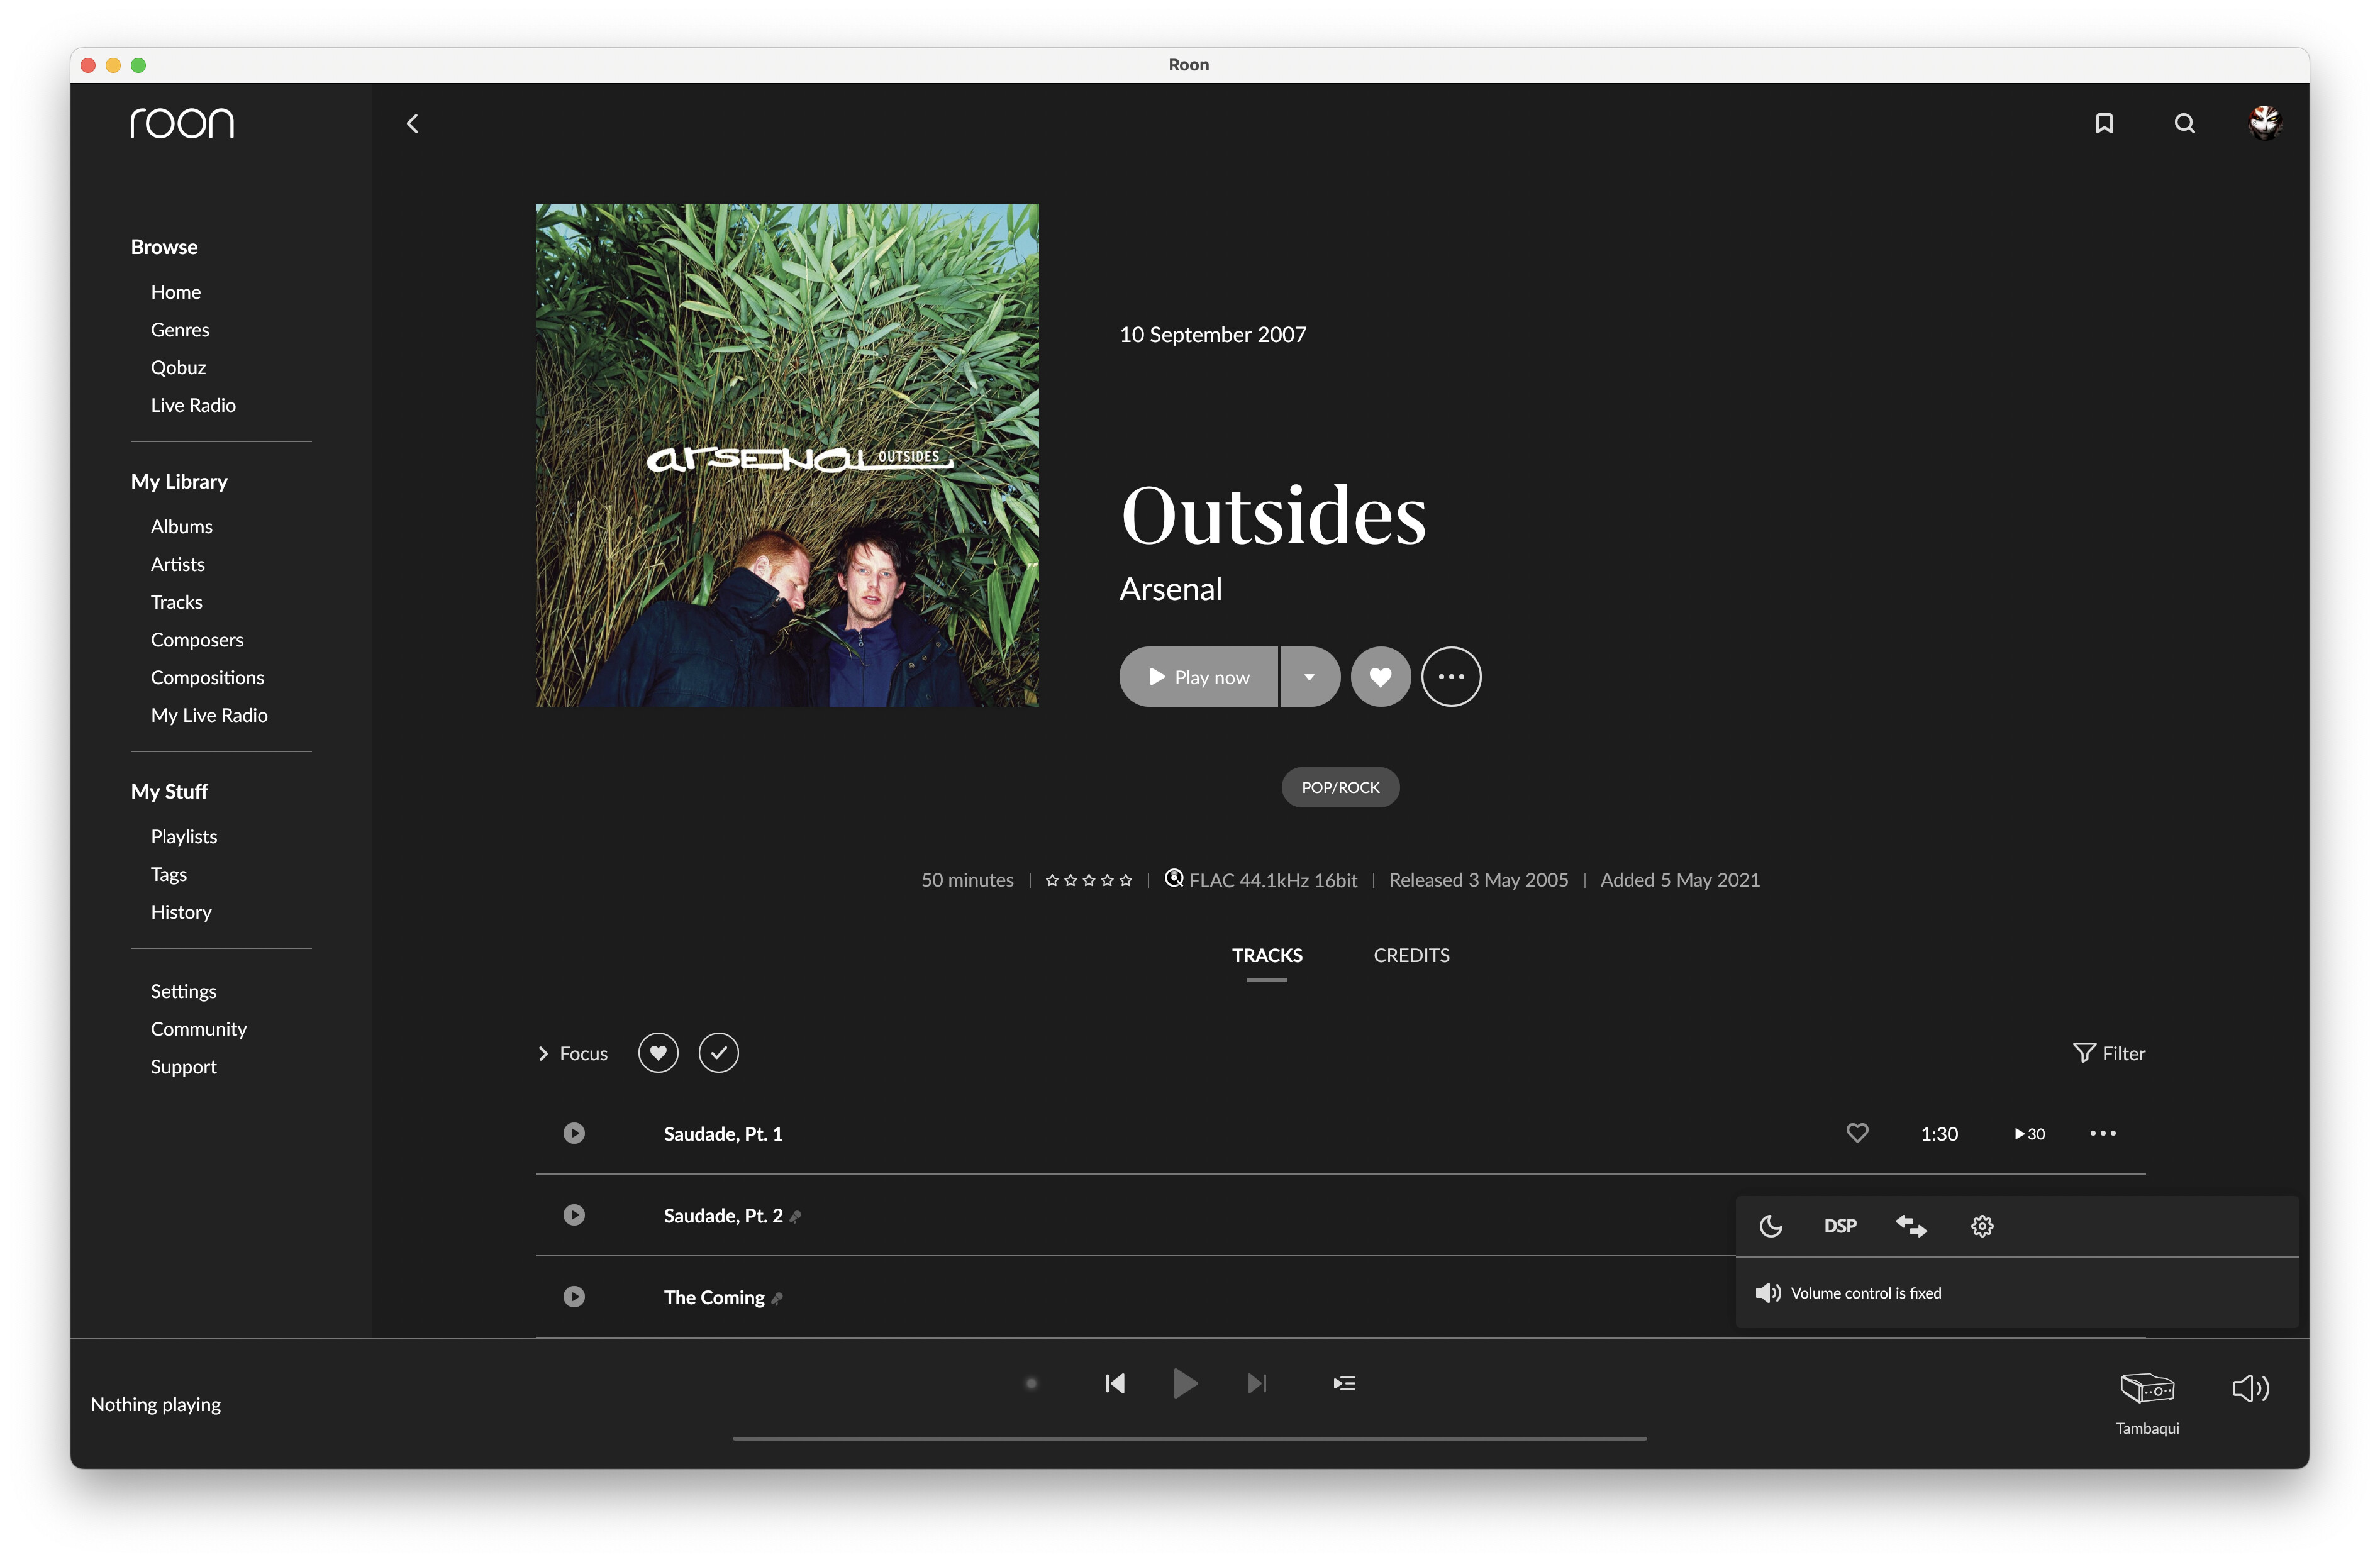The image size is (2380, 1562).
Task: Click the signal path dot indicator
Action: 1031,1384
